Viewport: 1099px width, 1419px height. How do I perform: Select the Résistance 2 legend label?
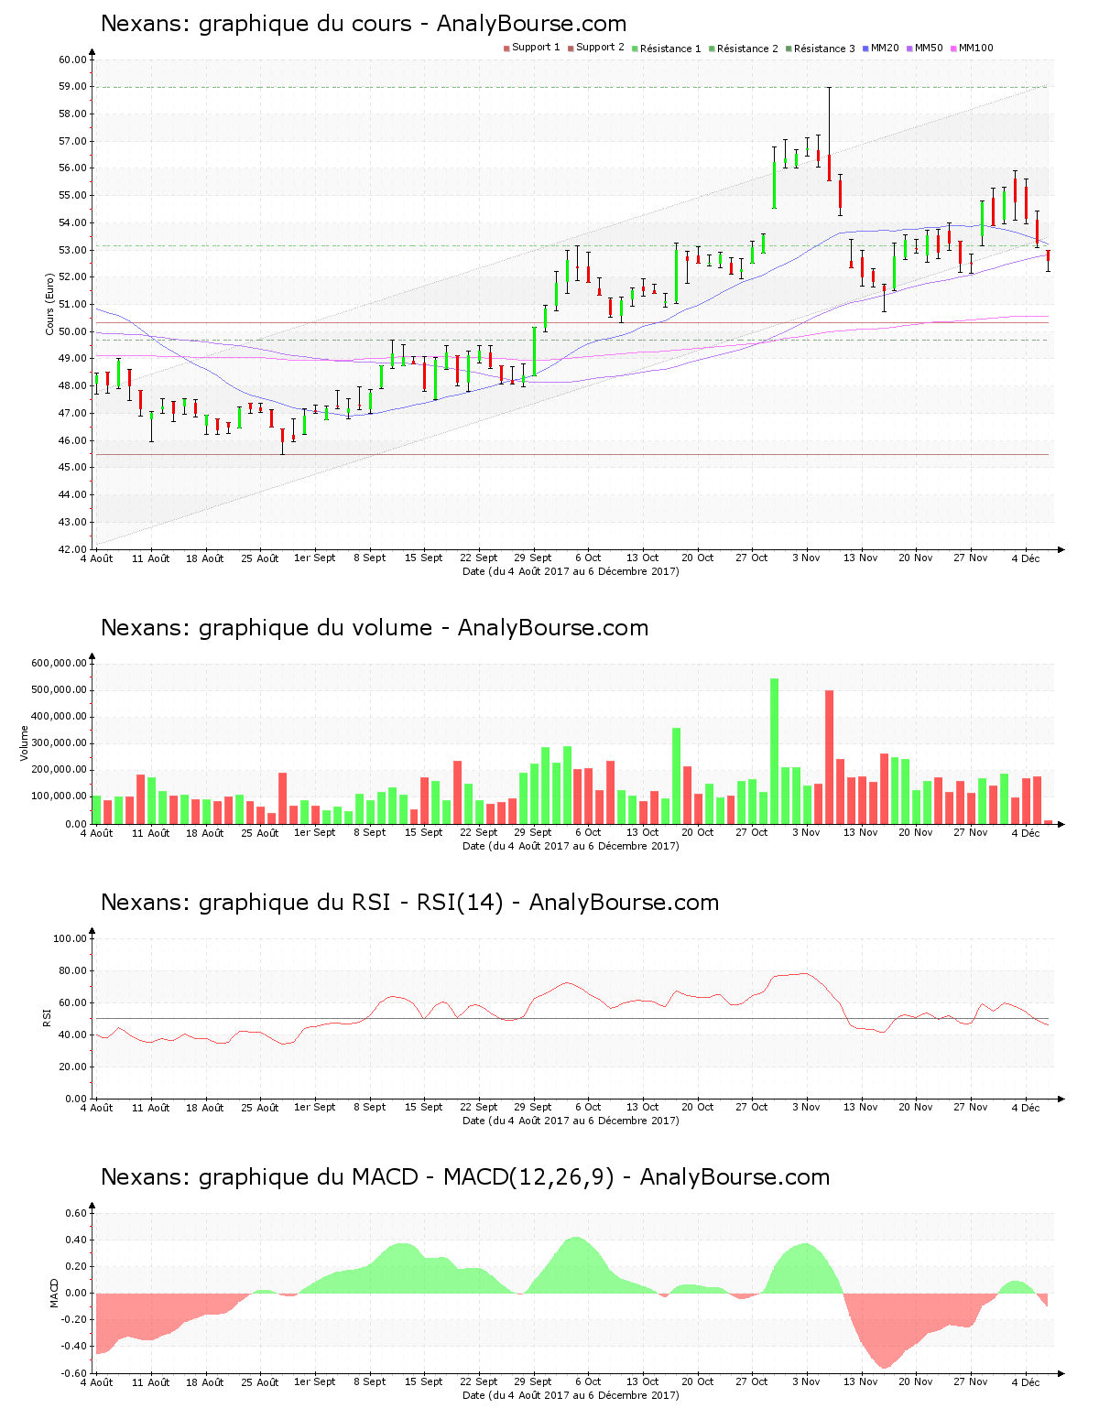point(747,49)
